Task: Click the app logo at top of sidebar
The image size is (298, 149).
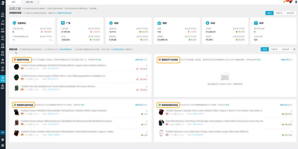Action: pyautogui.click(x=3, y=2)
